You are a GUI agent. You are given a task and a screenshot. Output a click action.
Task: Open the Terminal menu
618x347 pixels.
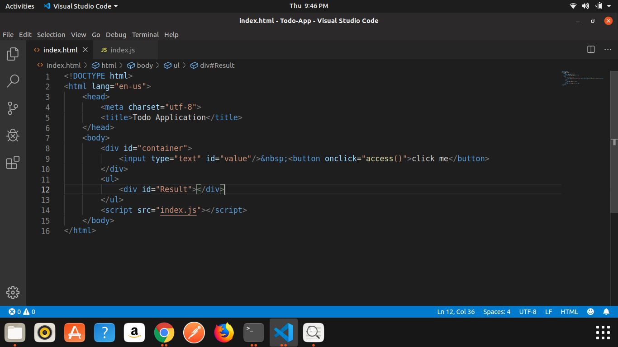point(145,35)
